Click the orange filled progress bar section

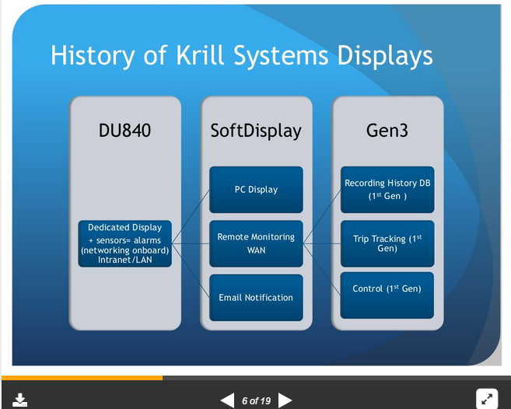[x=82, y=378]
